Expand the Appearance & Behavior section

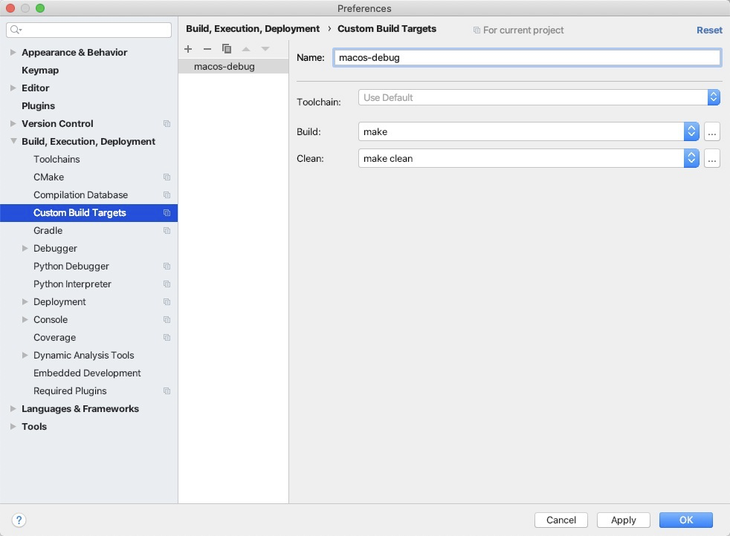(x=13, y=52)
